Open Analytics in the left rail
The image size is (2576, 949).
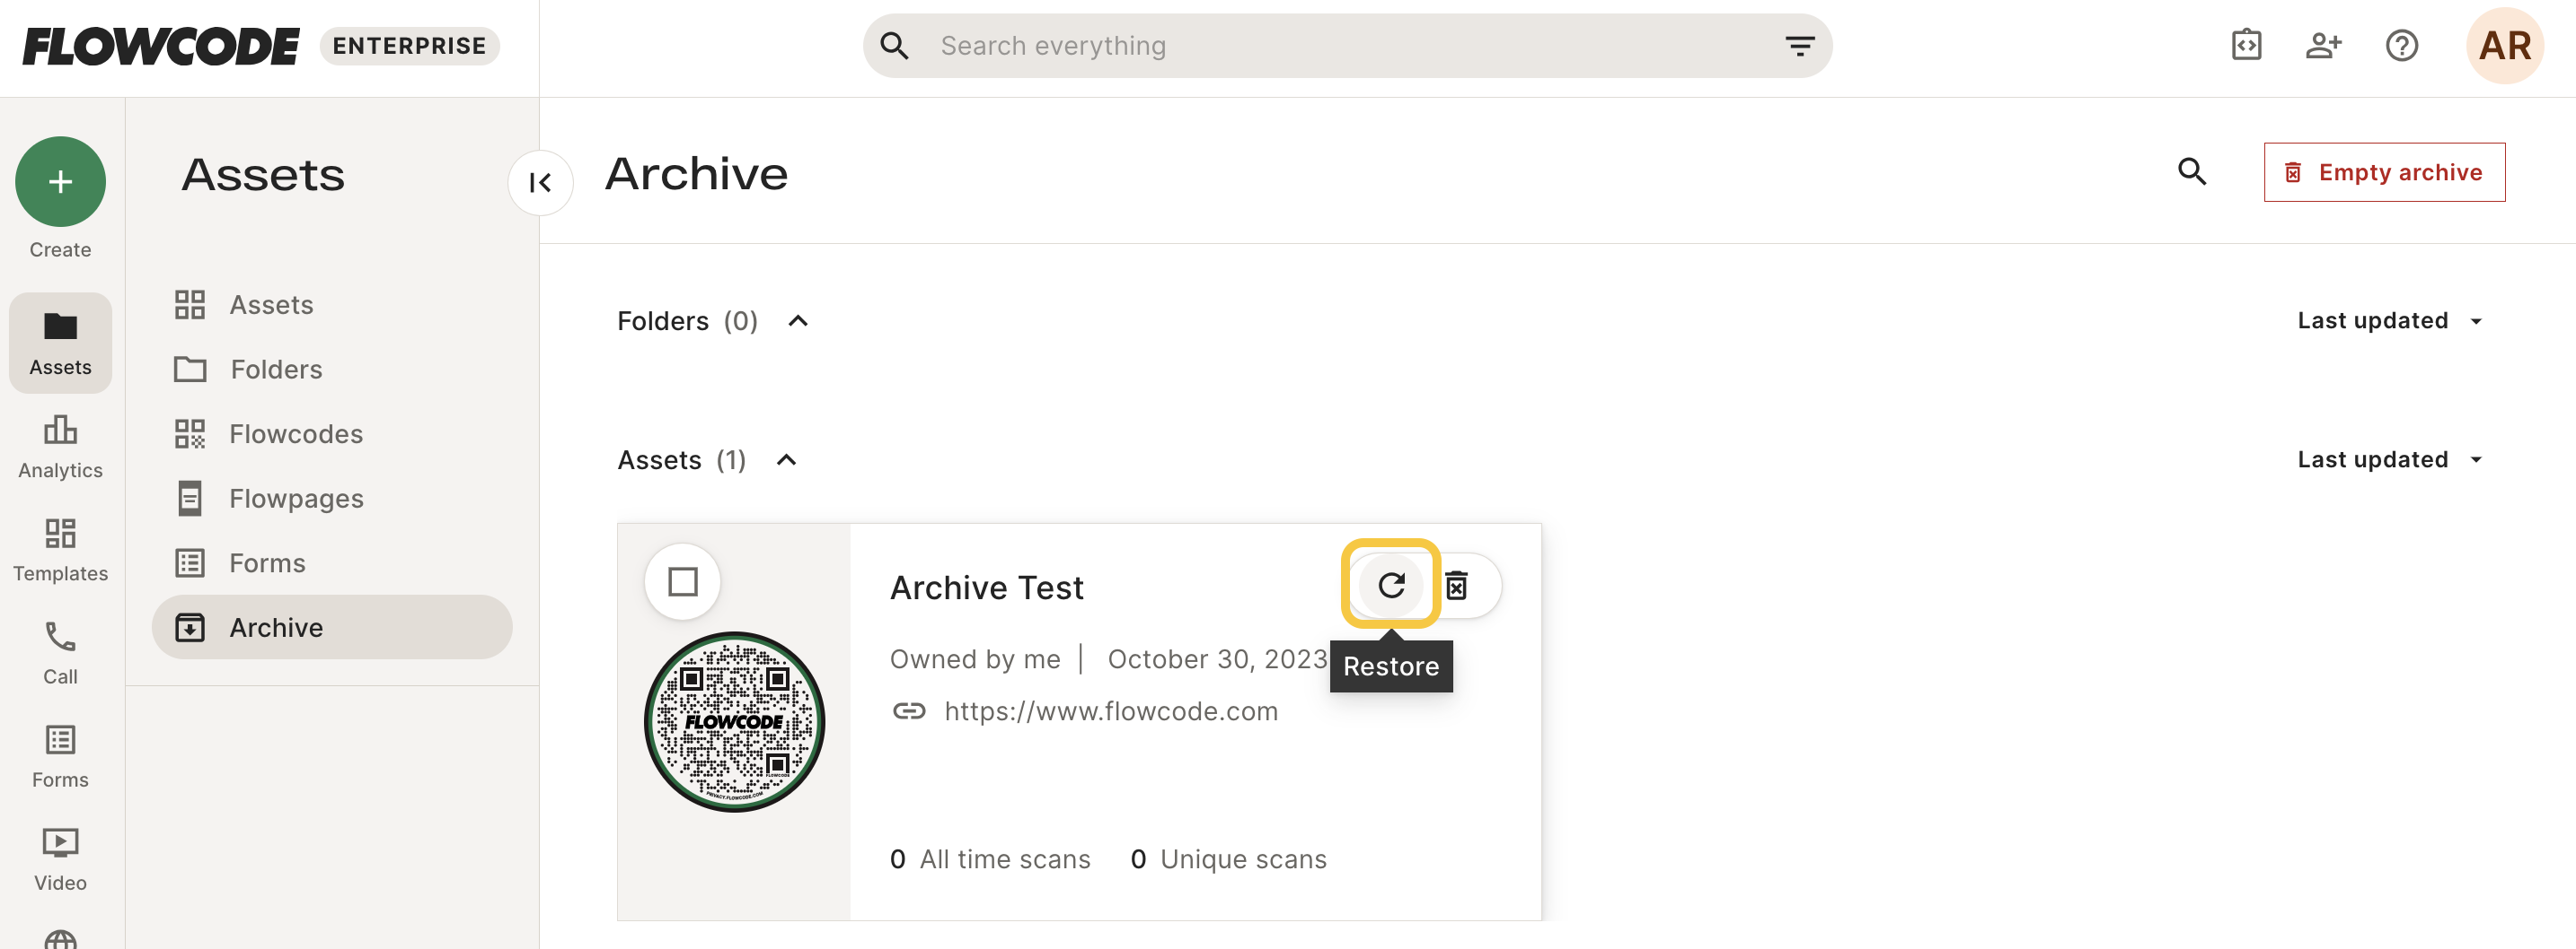(60, 447)
